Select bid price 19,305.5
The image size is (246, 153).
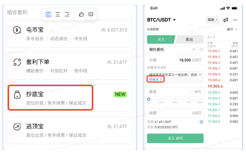pos(214,93)
